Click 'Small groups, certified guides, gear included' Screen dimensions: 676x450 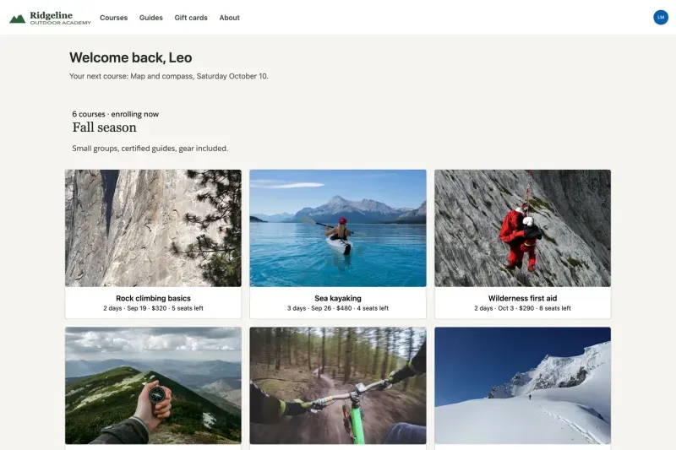point(150,149)
